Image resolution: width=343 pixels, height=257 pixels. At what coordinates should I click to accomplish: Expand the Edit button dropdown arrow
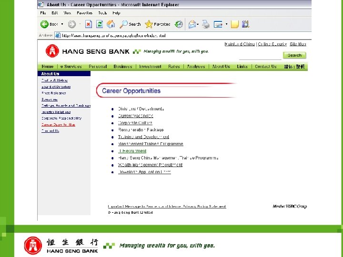coord(226,24)
